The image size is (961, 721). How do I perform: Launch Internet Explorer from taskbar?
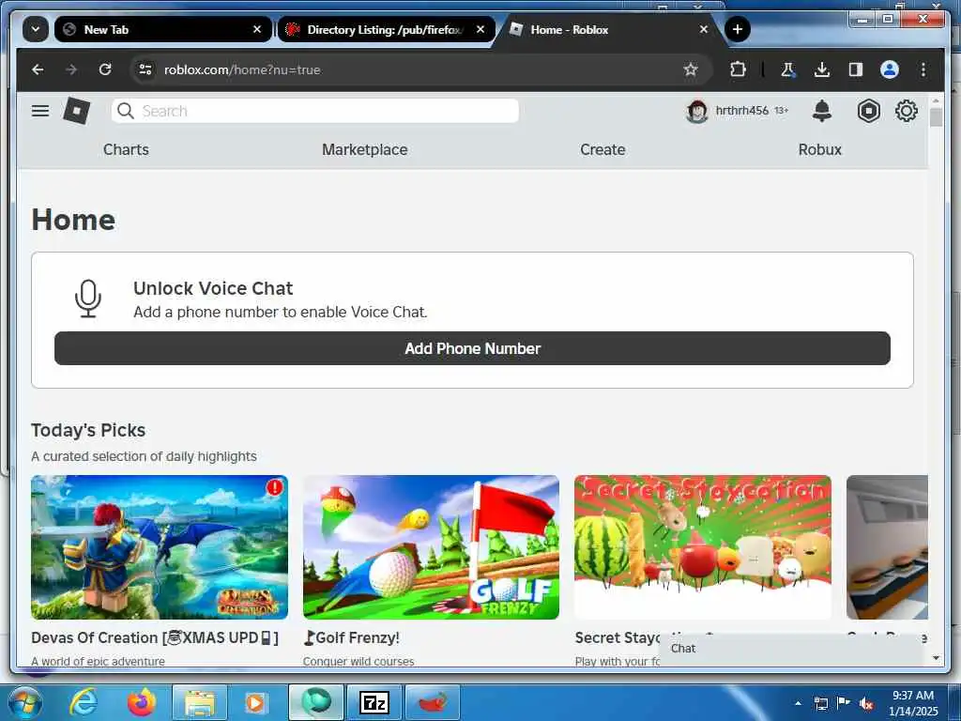click(84, 702)
